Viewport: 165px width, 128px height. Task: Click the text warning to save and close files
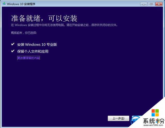pos(64,25)
